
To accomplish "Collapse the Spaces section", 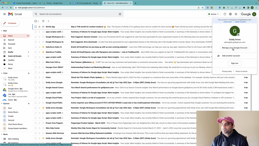I will pos(2,104).
